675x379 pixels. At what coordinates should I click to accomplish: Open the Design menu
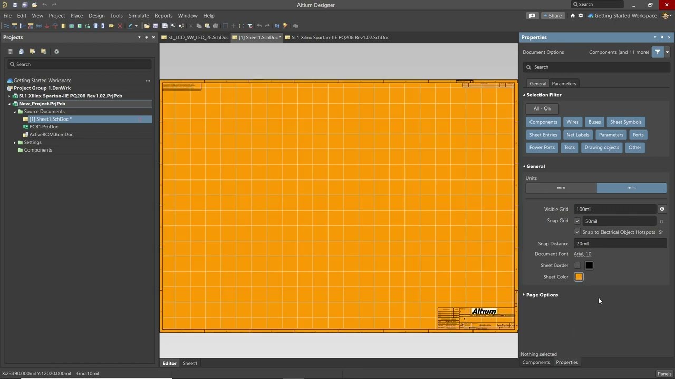pos(97,16)
